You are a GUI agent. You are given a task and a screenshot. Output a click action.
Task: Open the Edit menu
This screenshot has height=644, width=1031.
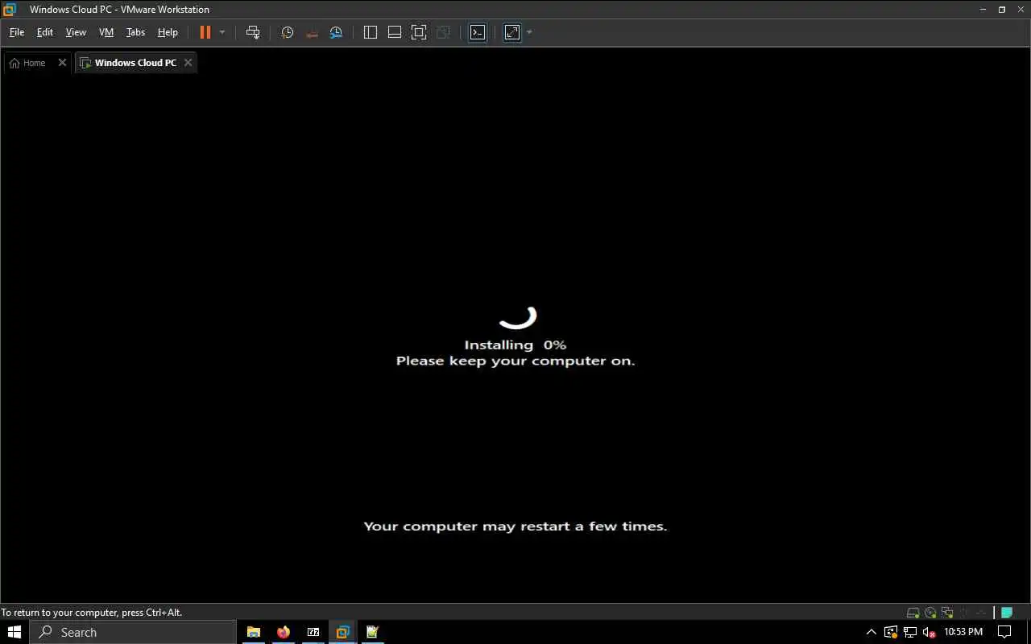click(45, 32)
